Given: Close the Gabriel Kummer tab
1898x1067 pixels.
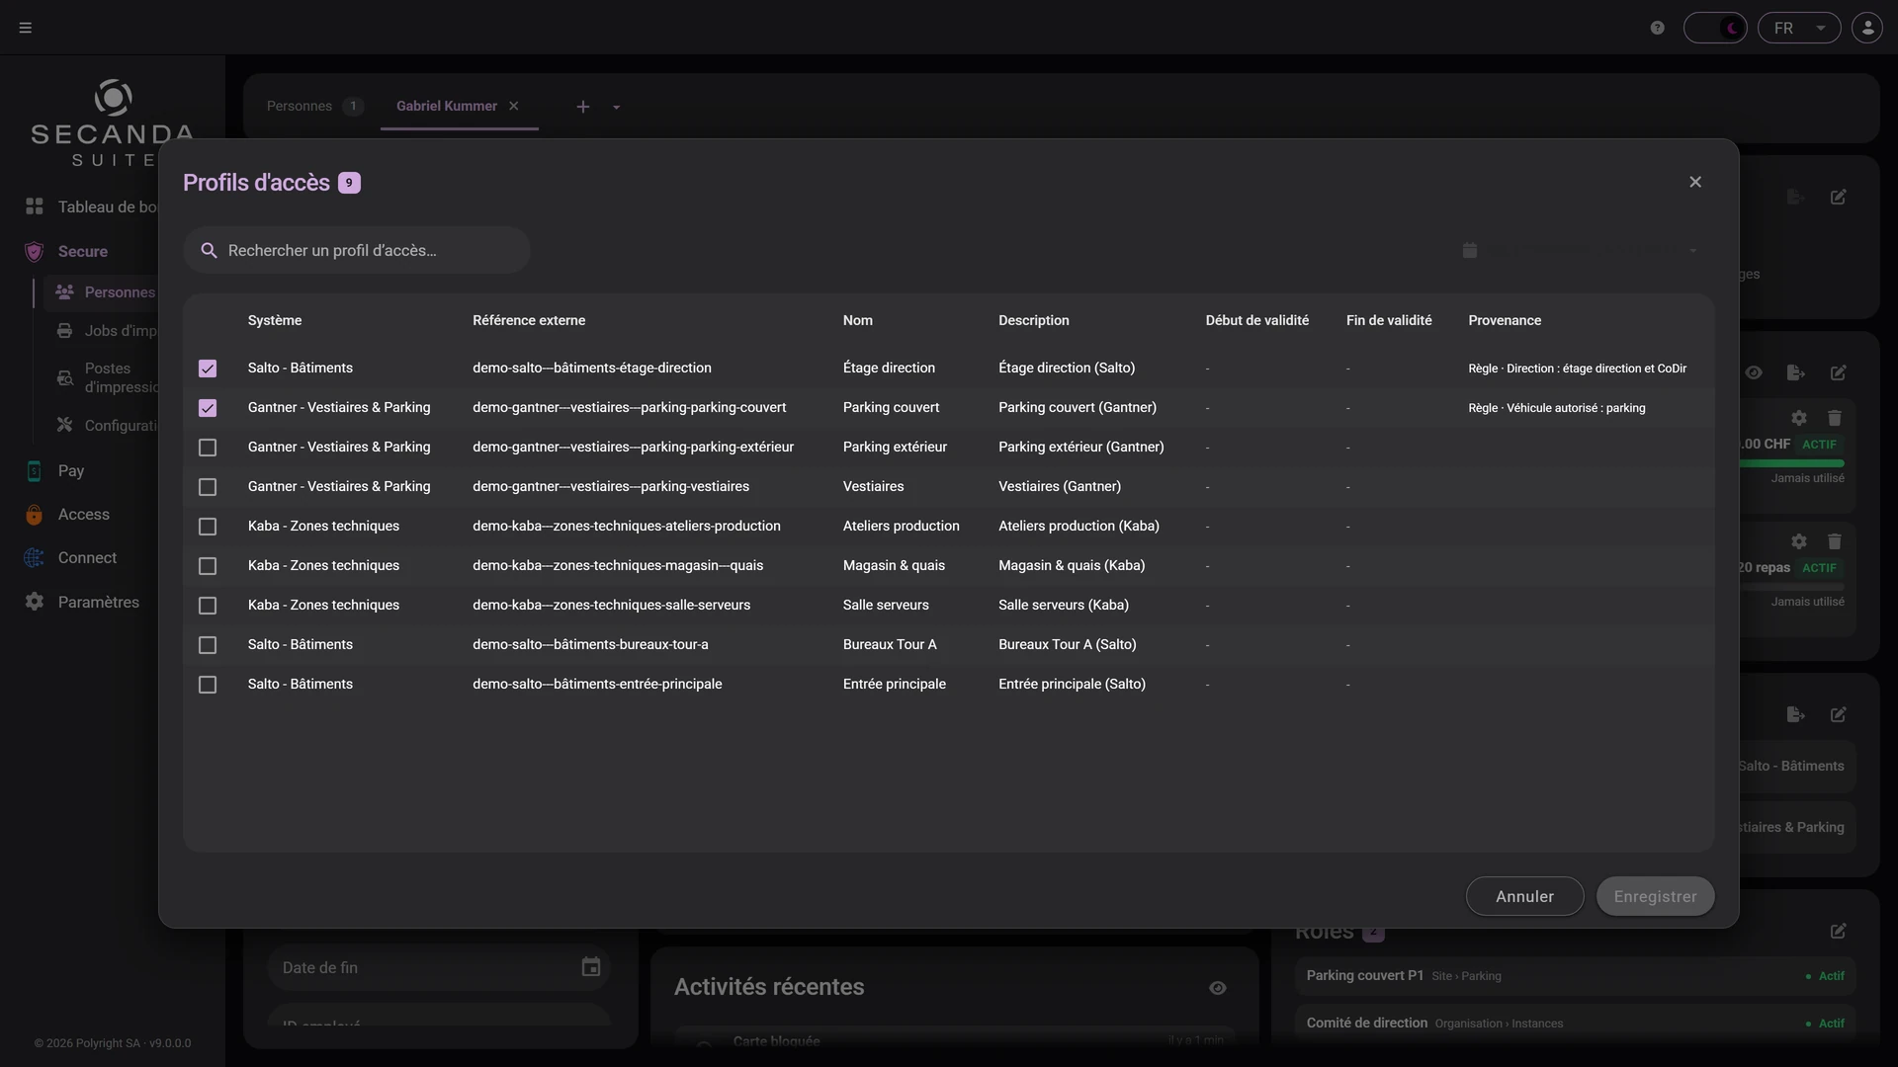Looking at the screenshot, I should tap(514, 106).
